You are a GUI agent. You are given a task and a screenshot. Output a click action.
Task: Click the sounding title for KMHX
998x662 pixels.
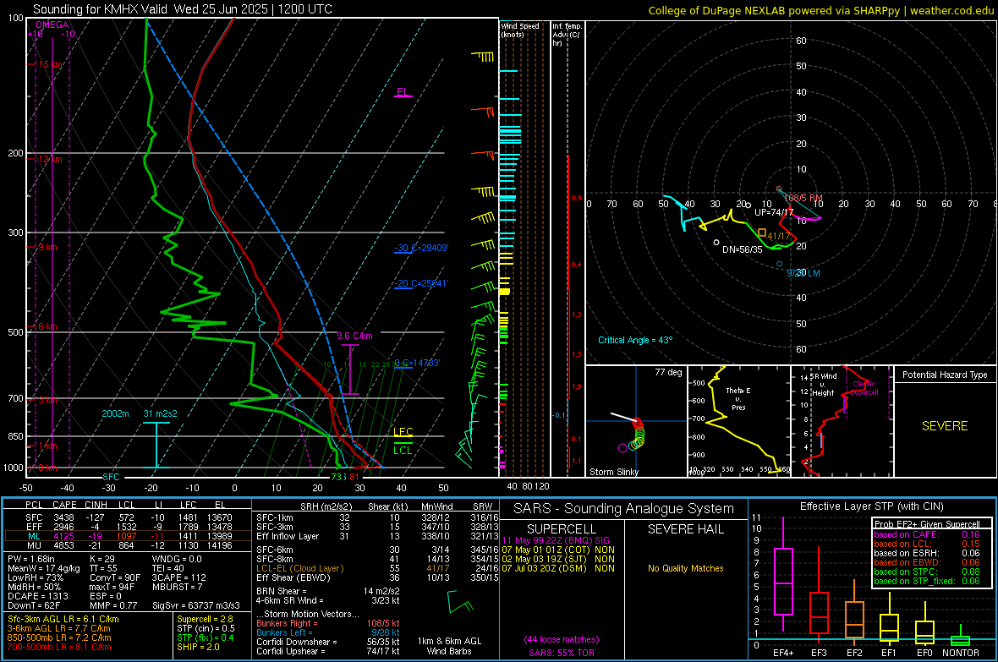click(x=183, y=9)
